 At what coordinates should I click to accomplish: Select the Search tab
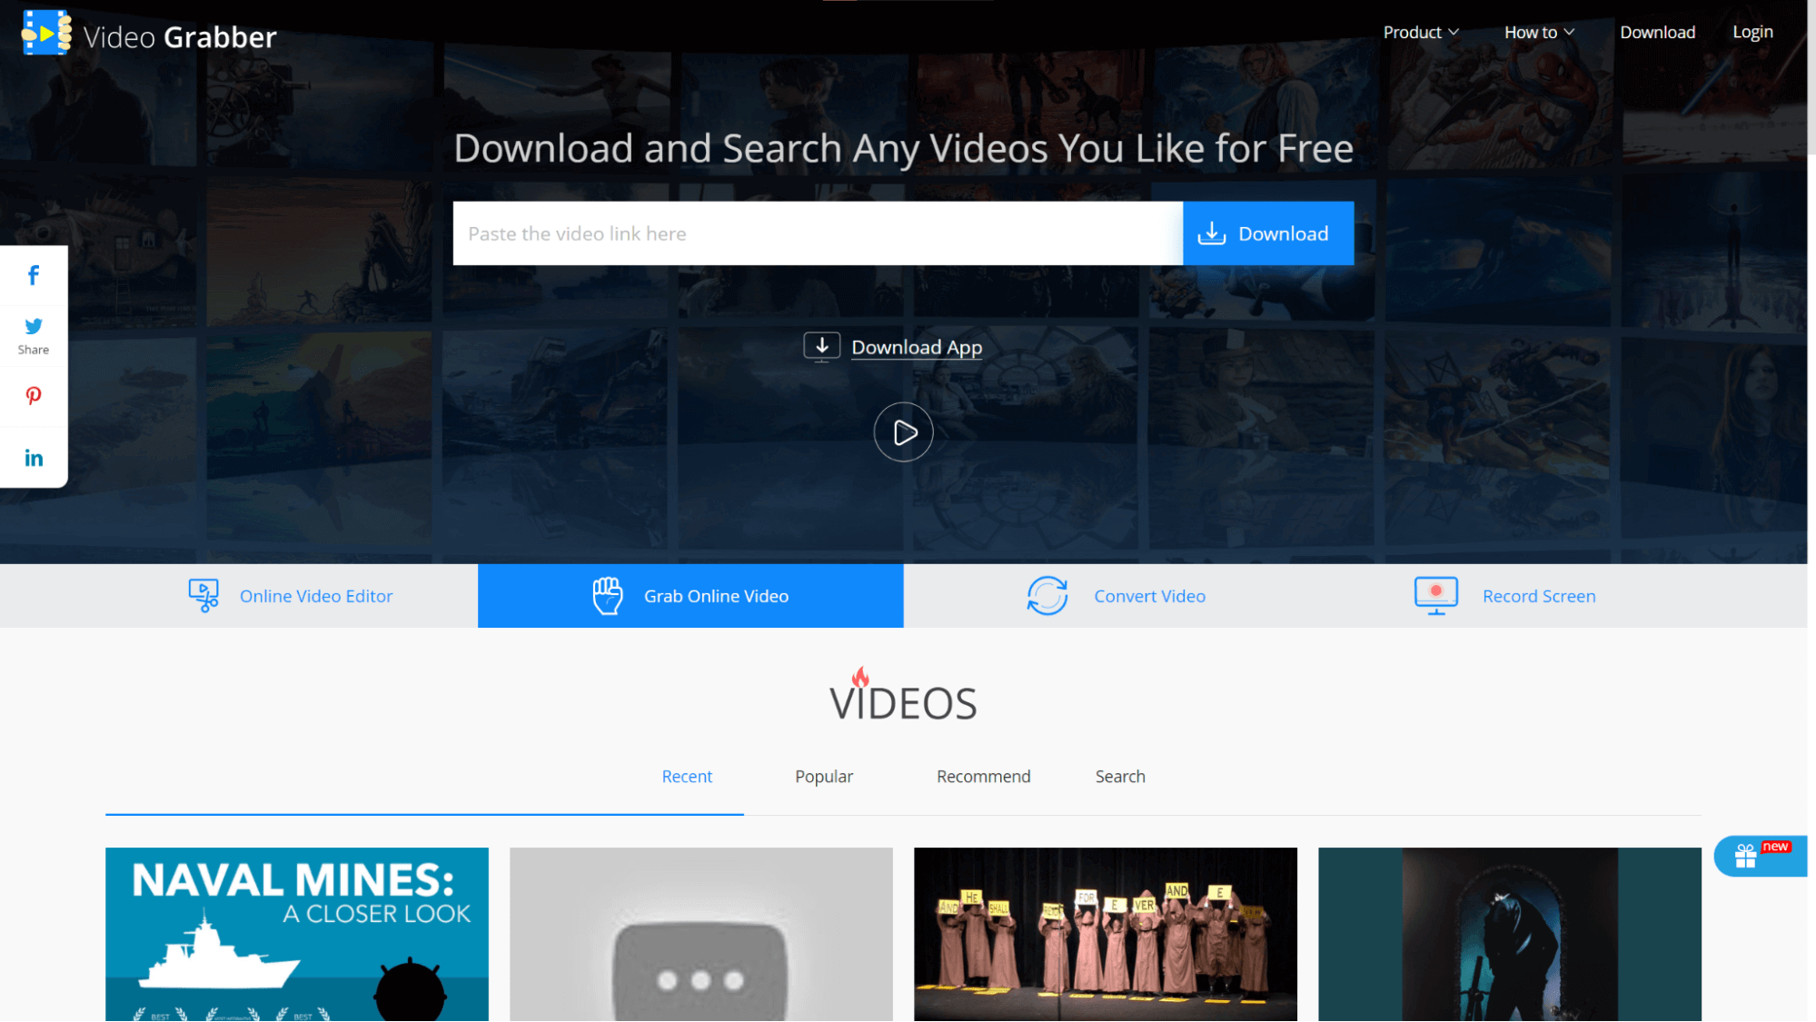(1119, 776)
